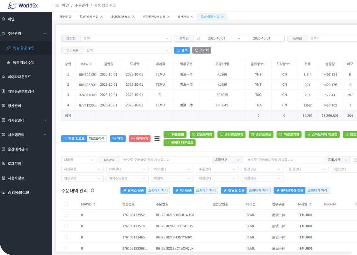Expand the 업무구분 select dropdown
This screenshot has height=255, width=357.
tap(127, 50)
